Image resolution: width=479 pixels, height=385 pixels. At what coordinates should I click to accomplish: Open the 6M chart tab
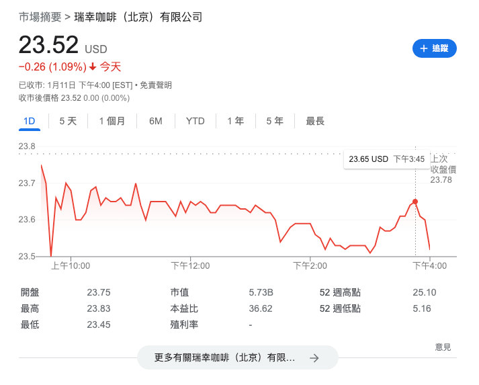[155, 122]
